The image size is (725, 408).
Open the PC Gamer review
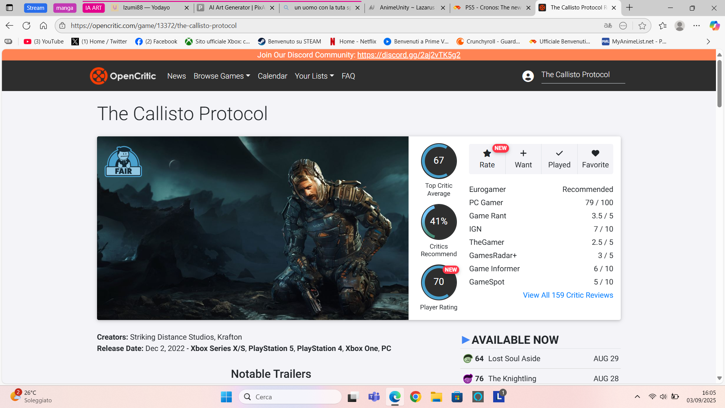[541, 202]
